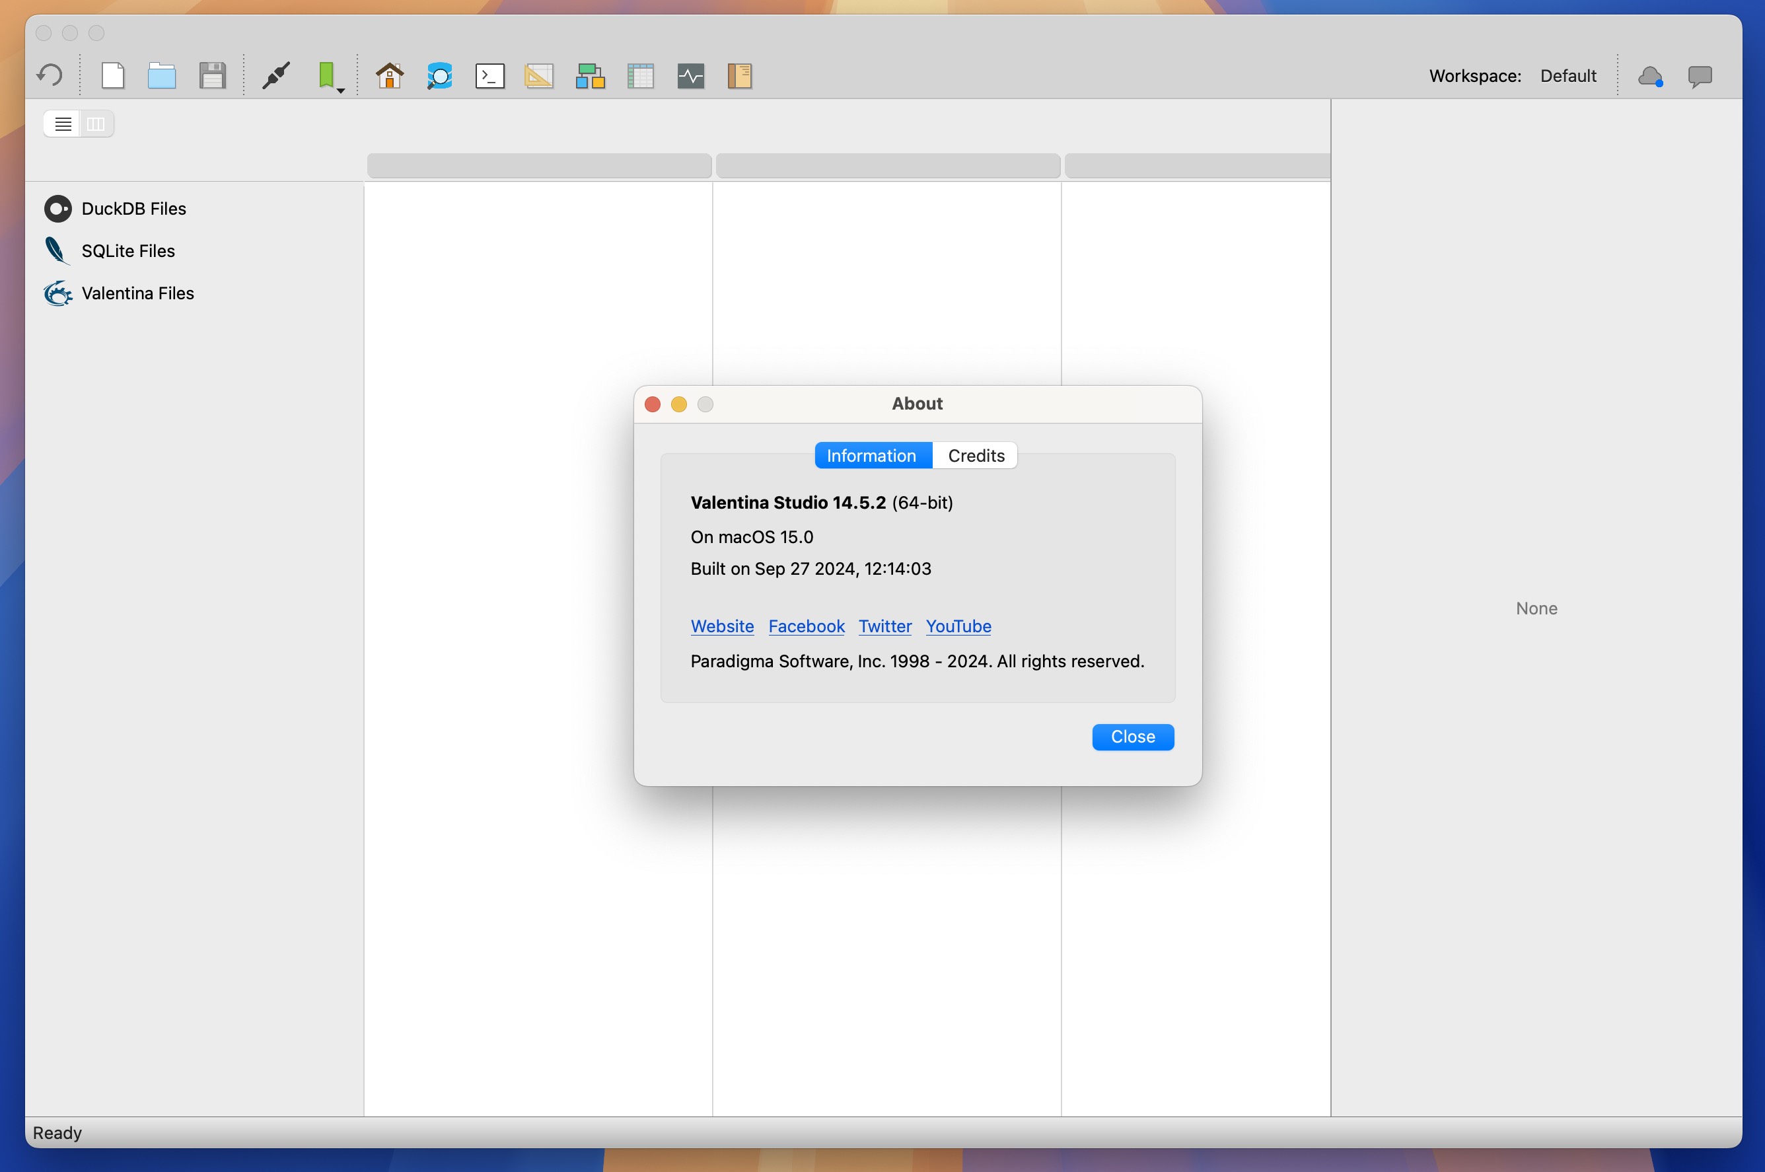Click the Facebook link in About
The height and width of the screenshot is (1172, 1765).
tap(805, 625)
